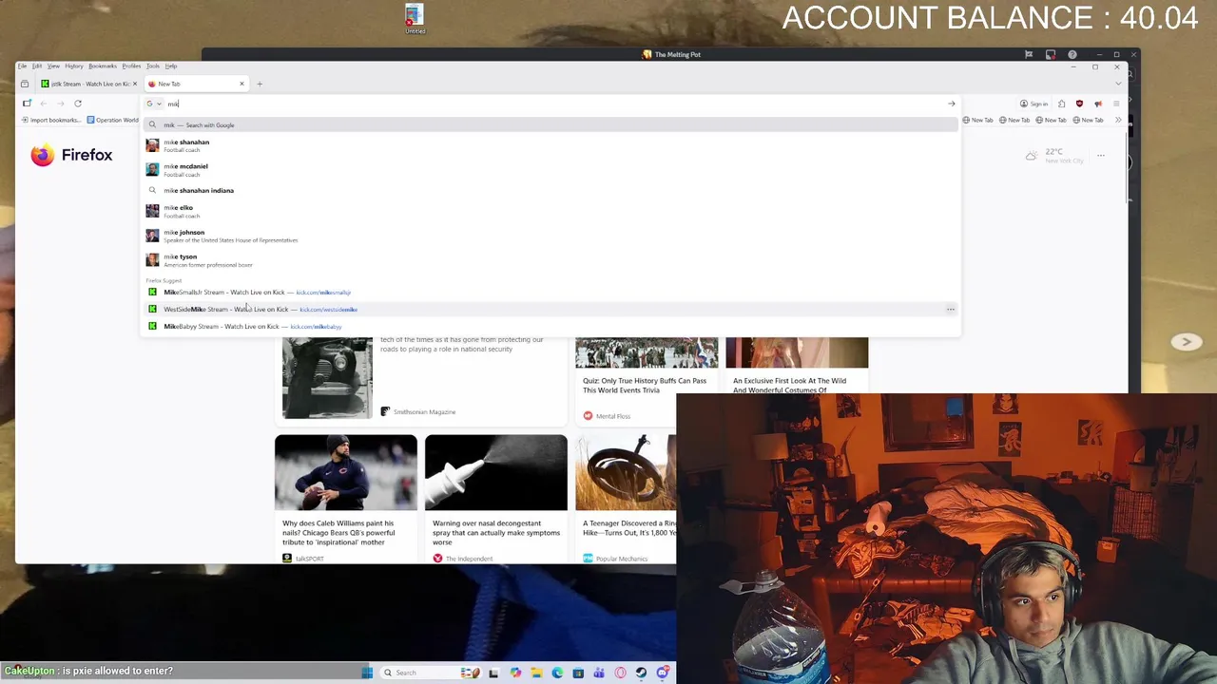The width and height of the screenshot is (1217, 684).
Task: Click the taskbar Search box
Action: pos(431,673)
